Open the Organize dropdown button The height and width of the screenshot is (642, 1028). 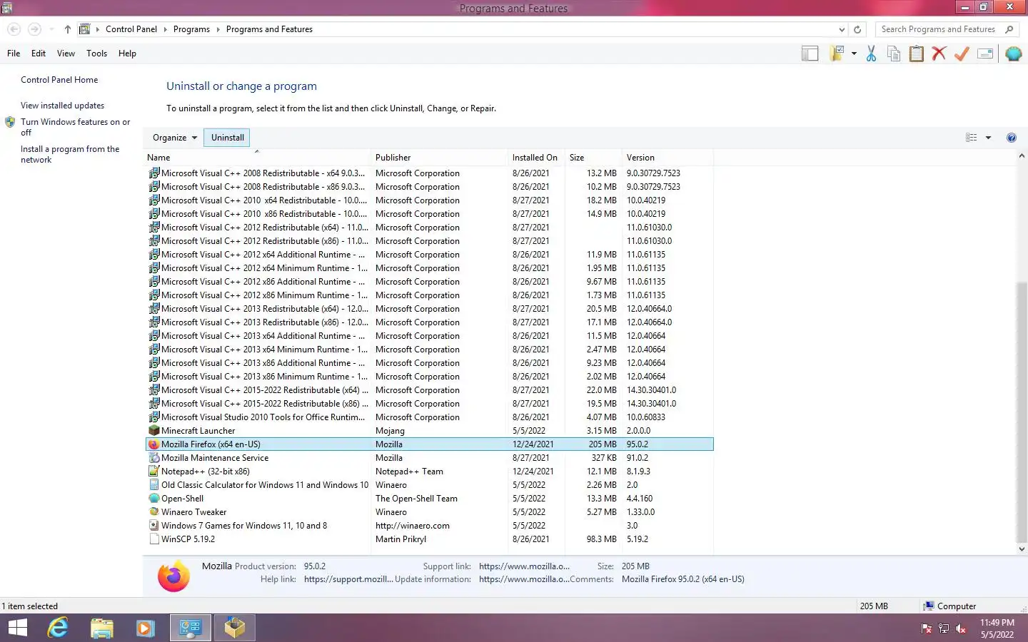tap(174, 138)
